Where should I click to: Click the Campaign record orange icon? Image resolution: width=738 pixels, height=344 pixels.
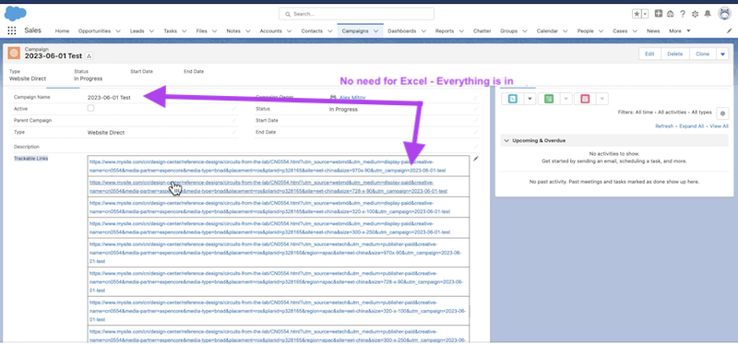point(14,53)
